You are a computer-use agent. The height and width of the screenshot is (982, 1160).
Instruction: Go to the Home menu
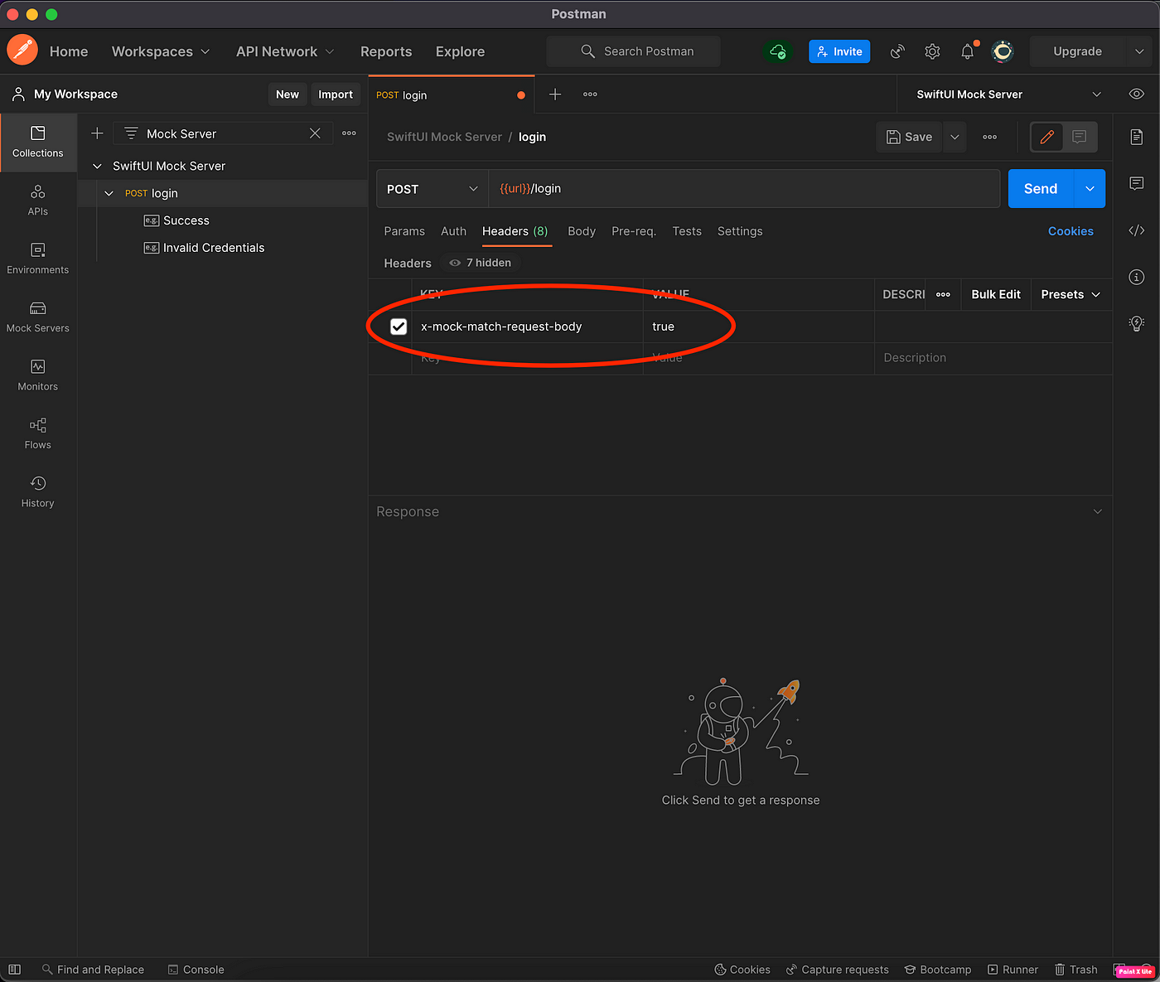click(69, 51)
